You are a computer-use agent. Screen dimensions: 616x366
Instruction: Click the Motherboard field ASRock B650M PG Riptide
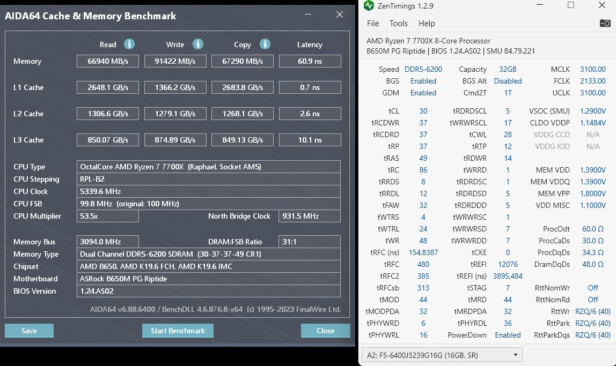(209, 279)
